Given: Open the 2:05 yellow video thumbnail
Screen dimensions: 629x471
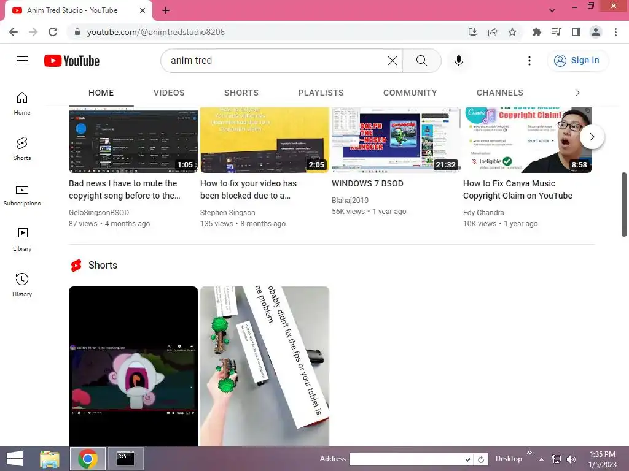Looking at the screenshot, I should tap(264, 140).
